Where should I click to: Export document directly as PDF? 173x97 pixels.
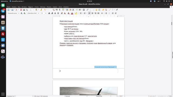pos(21,10)
